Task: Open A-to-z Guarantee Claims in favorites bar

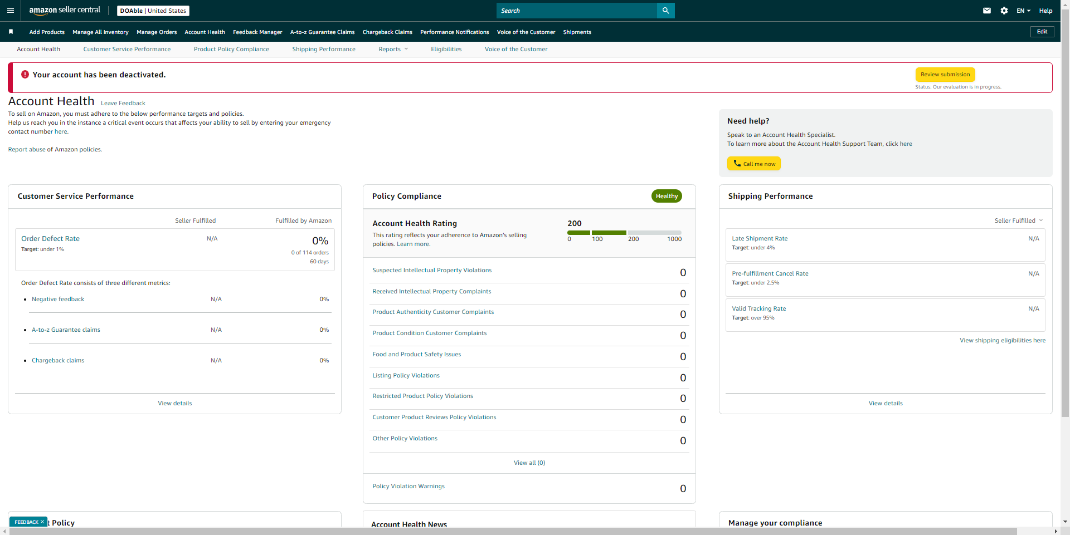Action: 322,32
